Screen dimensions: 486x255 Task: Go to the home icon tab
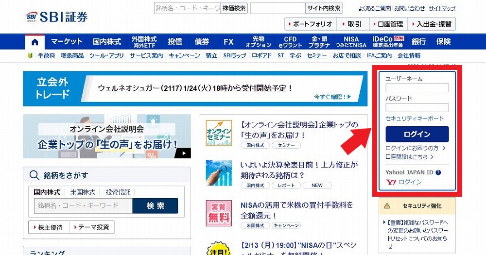pyautogui.click(x=35, y=42)
